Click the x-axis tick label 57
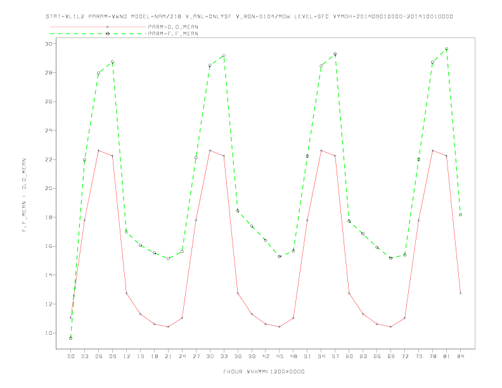Image resolution: width=502 pixels, height=388 pixels. coord(335,356)
